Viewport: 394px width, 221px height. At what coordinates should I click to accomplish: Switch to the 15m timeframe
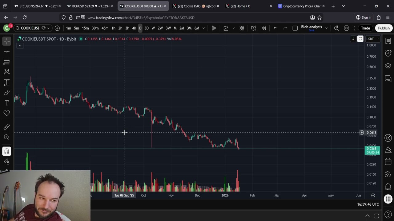point(85,28)
